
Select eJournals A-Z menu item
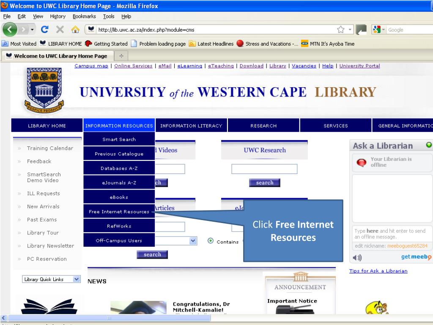pos(119,183)
